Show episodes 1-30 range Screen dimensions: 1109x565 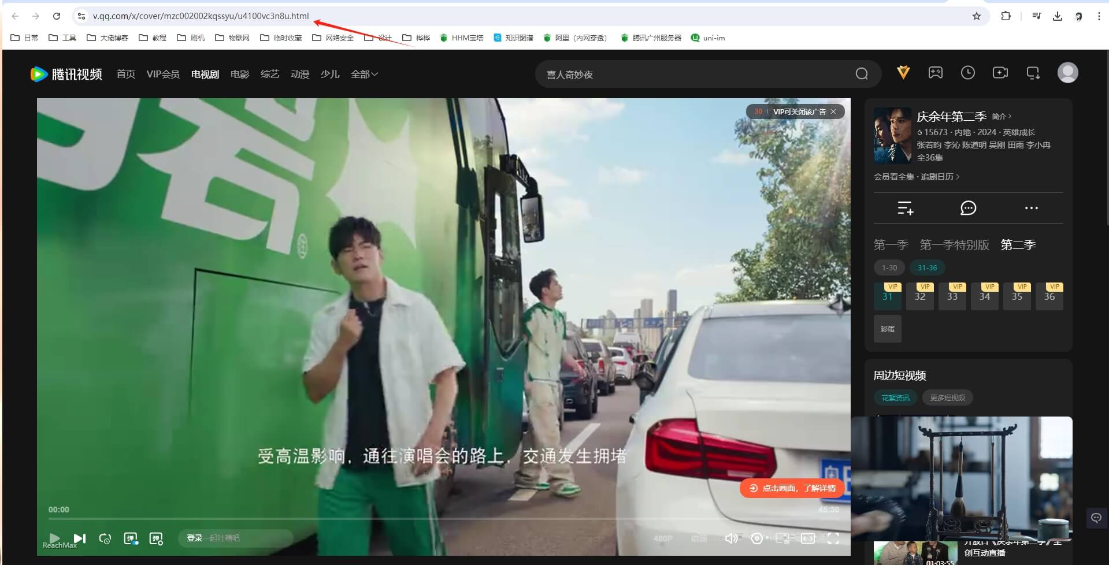pyautogui.click(x=889, y=267)
